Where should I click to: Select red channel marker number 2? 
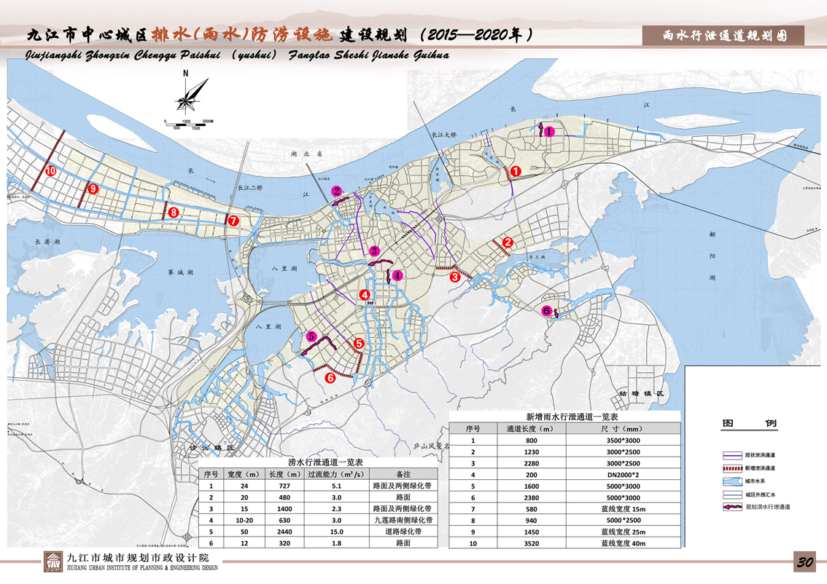[508, 243]
